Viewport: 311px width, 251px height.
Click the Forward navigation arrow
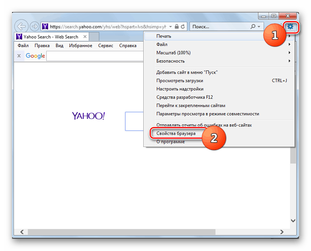pos(34,26)
